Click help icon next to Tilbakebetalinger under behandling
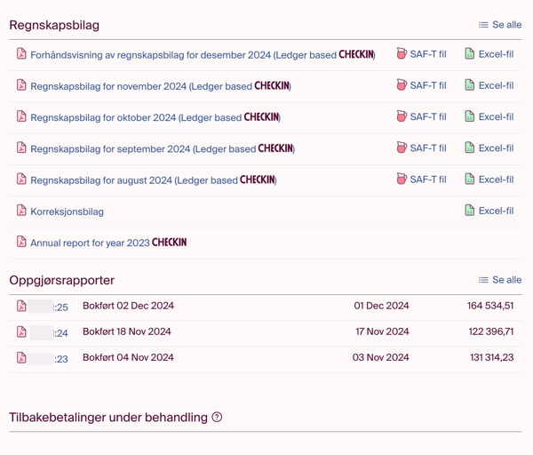 click(x=217, y=417)
